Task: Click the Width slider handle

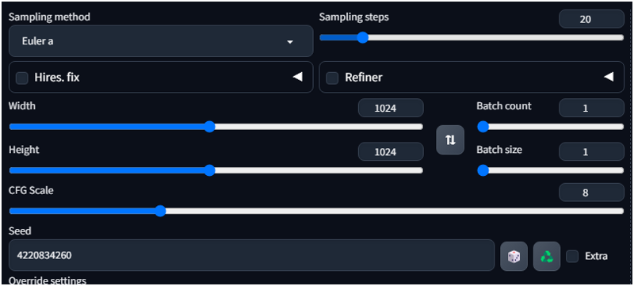Action: click(209, 127)
